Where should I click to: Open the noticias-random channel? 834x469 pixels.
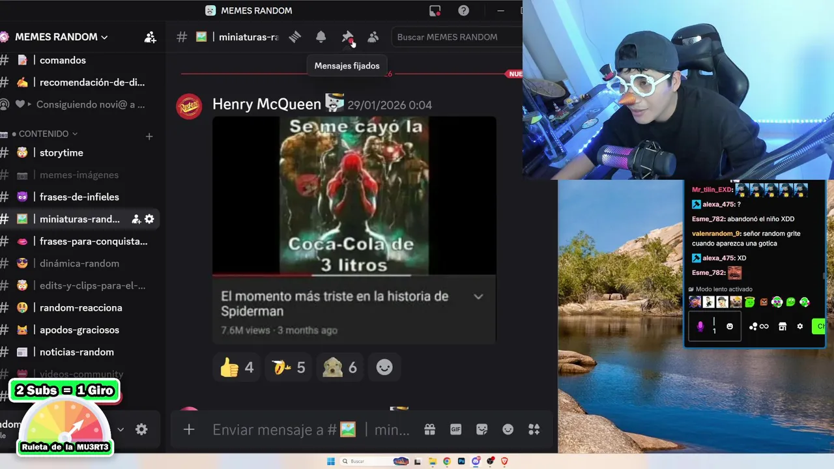tap(76, 352)
